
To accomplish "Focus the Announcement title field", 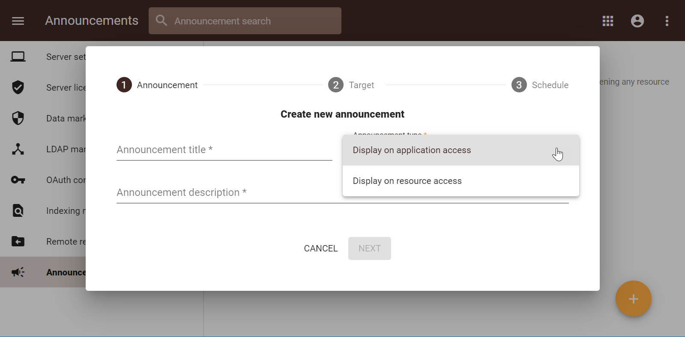I will pyautogui.click(x=224, y=150).
